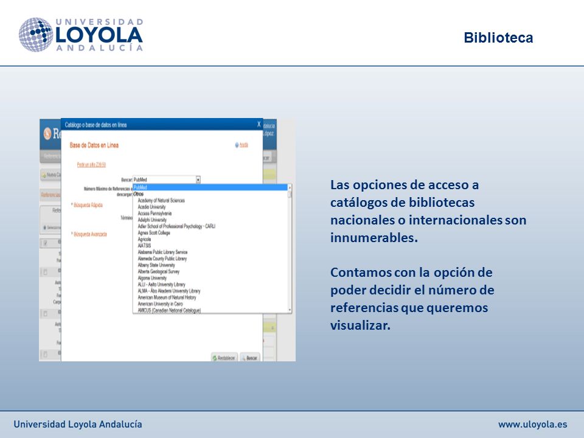Screen dimensions: 584x438
Task: Expand the Búsqueda Rápida section
Action: click(87, 205)
